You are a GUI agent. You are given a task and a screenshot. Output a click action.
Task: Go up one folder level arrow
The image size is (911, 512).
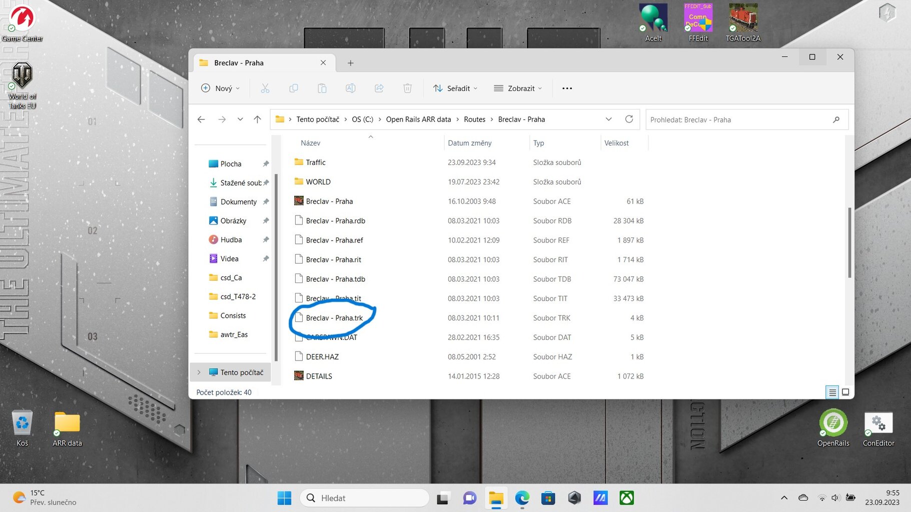(258, 119)
